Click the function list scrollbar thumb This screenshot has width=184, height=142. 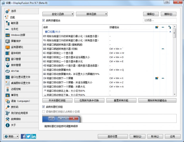[175, 33]
